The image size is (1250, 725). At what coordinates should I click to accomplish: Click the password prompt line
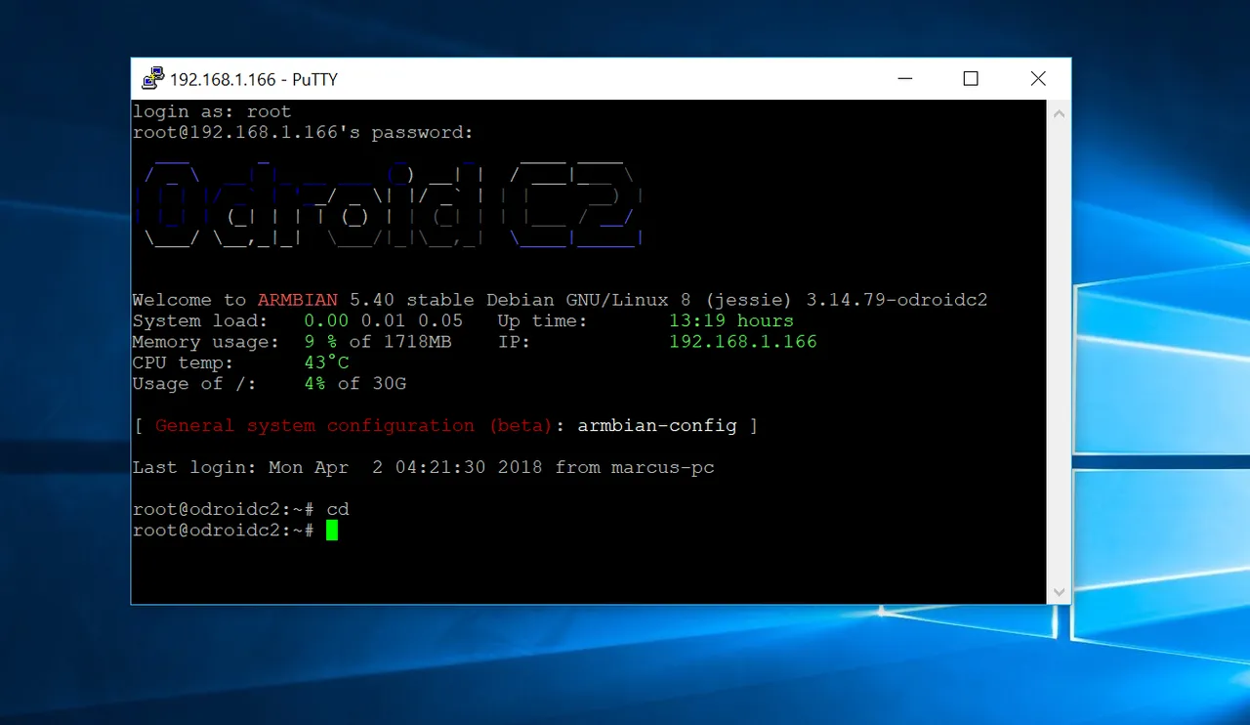(303, 132)
